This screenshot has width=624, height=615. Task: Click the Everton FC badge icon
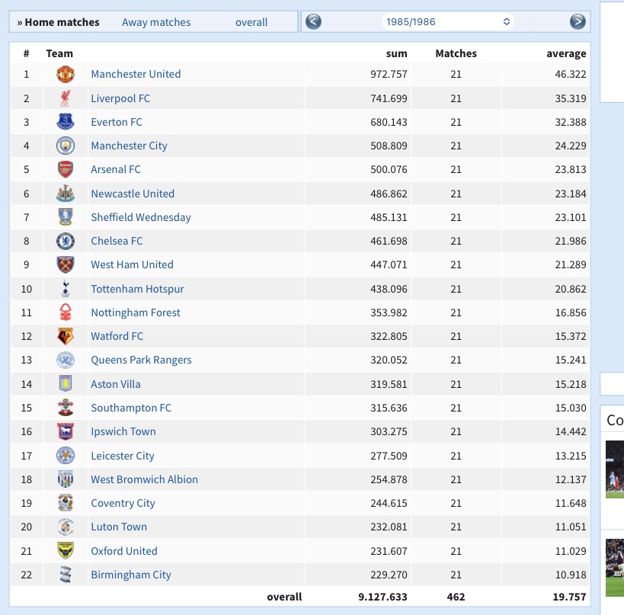pyautogui.click(x=66, y=122)
